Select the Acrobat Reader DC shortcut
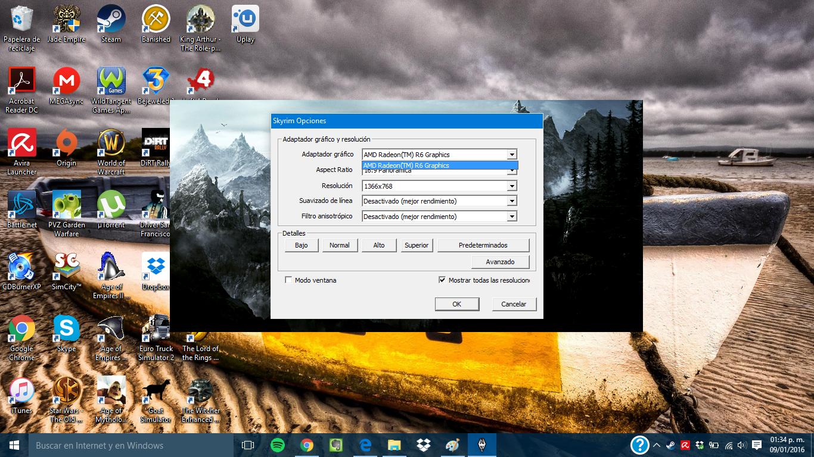 pos(22,90)
